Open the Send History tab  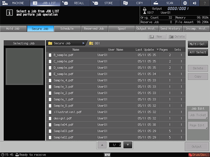[x=171, y=29]
